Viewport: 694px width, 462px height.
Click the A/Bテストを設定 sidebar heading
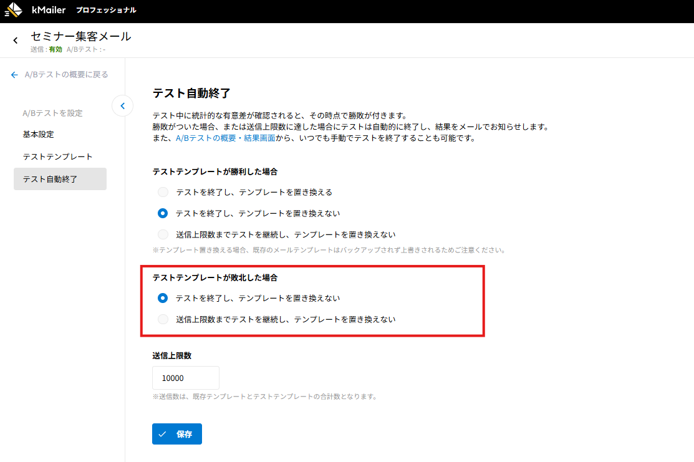coord(52,113)
